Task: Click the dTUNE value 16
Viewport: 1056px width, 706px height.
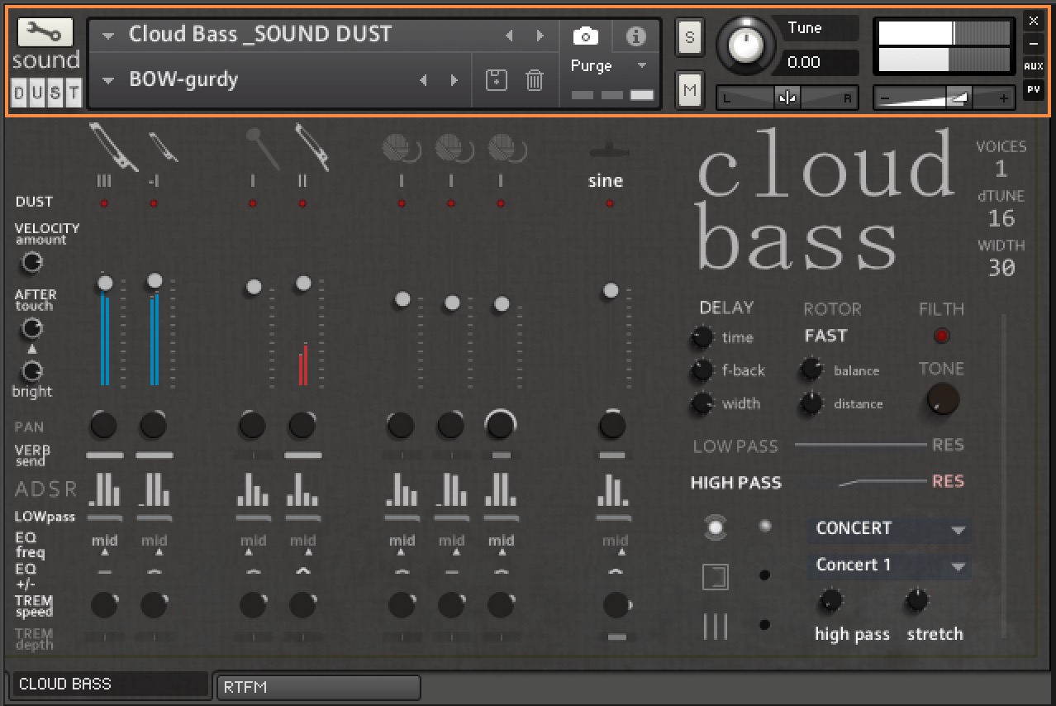Action: (x=1001, y=219)
